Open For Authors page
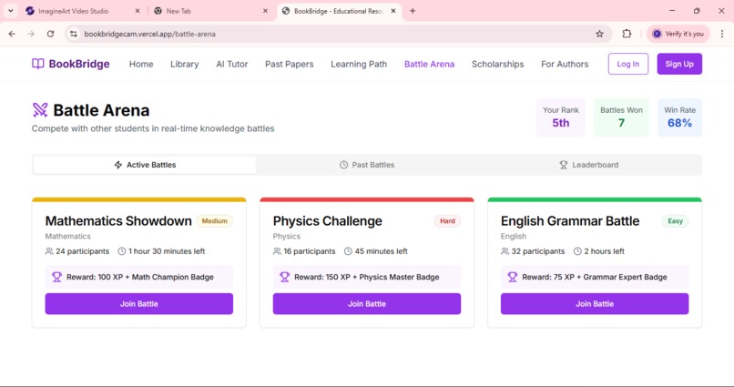The image size is (734, 387). click(x=565, y=64)
